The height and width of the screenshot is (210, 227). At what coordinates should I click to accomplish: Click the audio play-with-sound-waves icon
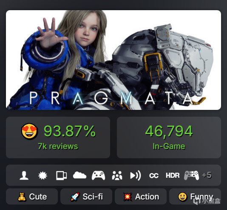click(136, 176)
